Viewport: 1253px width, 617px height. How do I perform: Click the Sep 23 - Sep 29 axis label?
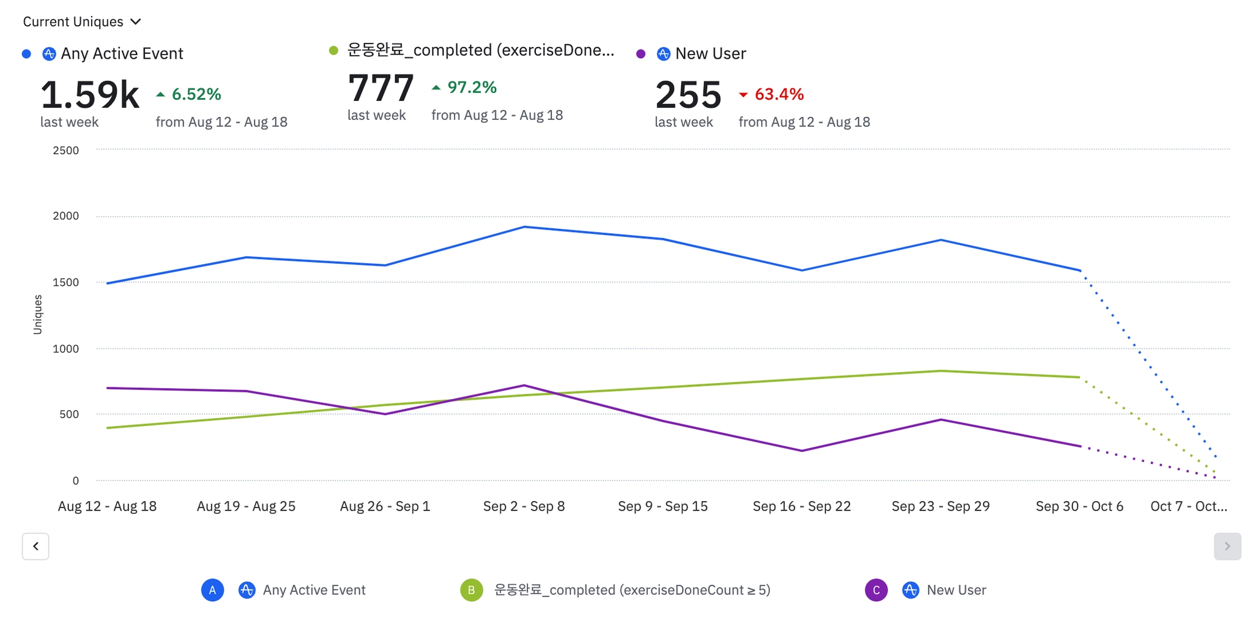tap(940, 506)
